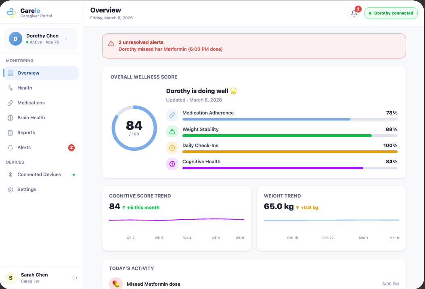This screenshot has height=289, width=425.
Task: Click the Medication Adherence progress bar
Action: click(290, 119)
